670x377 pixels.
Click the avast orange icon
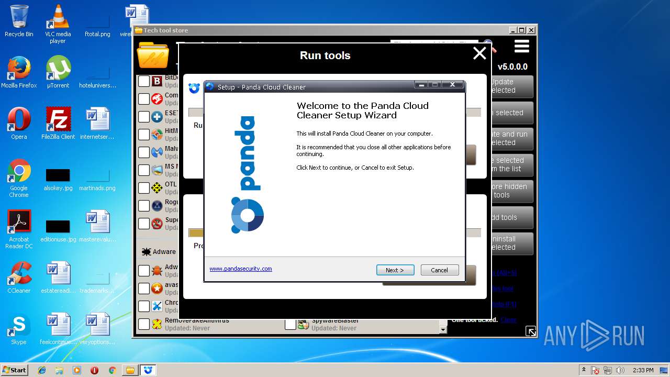point(157,289)
